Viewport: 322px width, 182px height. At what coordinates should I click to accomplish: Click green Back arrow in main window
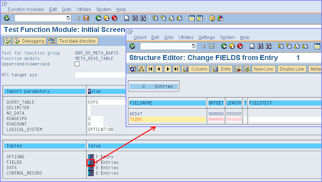click(x=99, y=18)
